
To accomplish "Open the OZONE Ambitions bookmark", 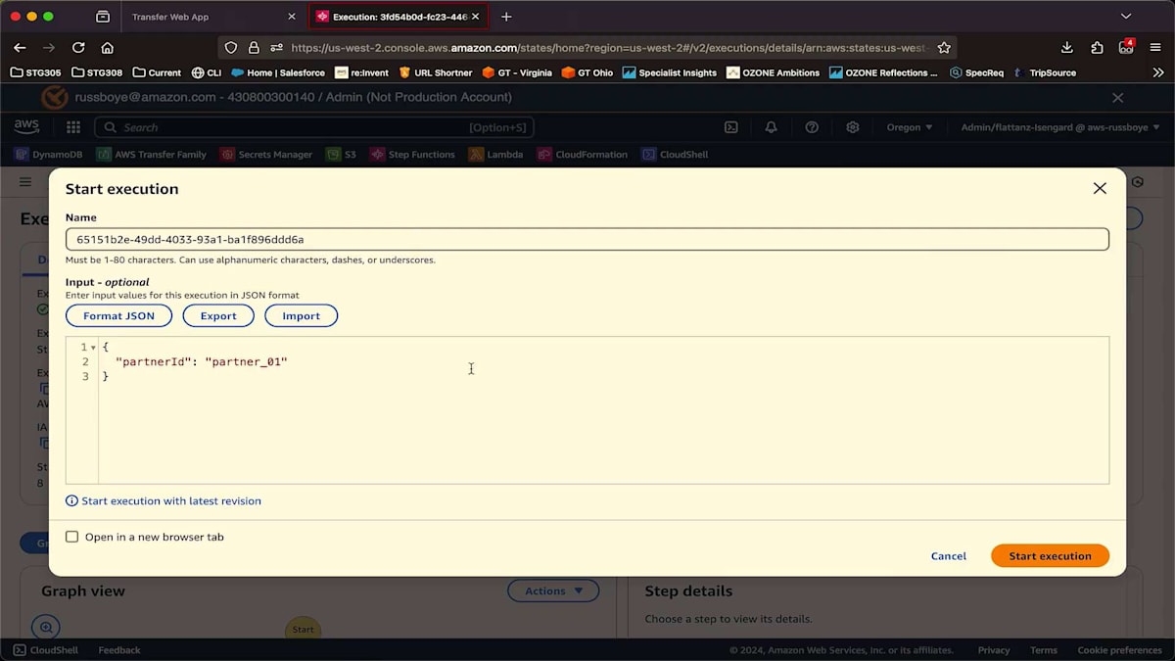I will 774,72.
